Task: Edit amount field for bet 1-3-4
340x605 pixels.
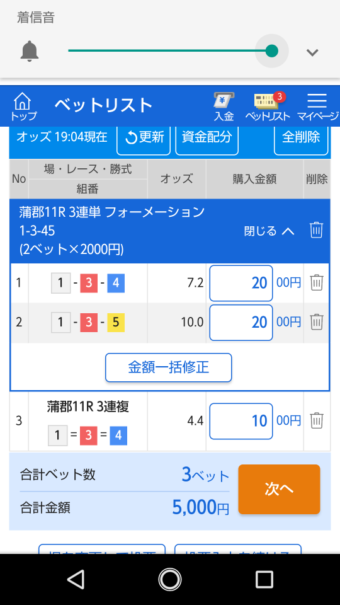Action: 241,283
